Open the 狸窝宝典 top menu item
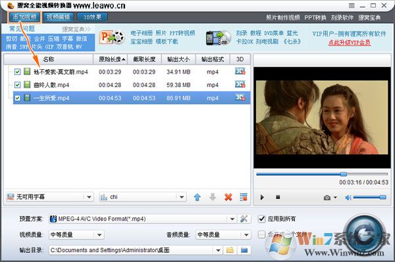The height and width of the screenshot is (262, 395). click(369, 18)
